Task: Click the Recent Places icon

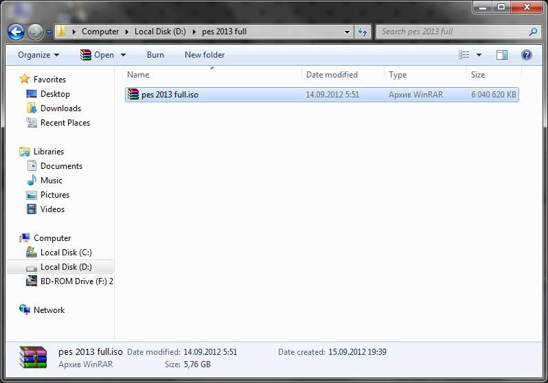Action: pyautogui.click(x=32, y=123)
